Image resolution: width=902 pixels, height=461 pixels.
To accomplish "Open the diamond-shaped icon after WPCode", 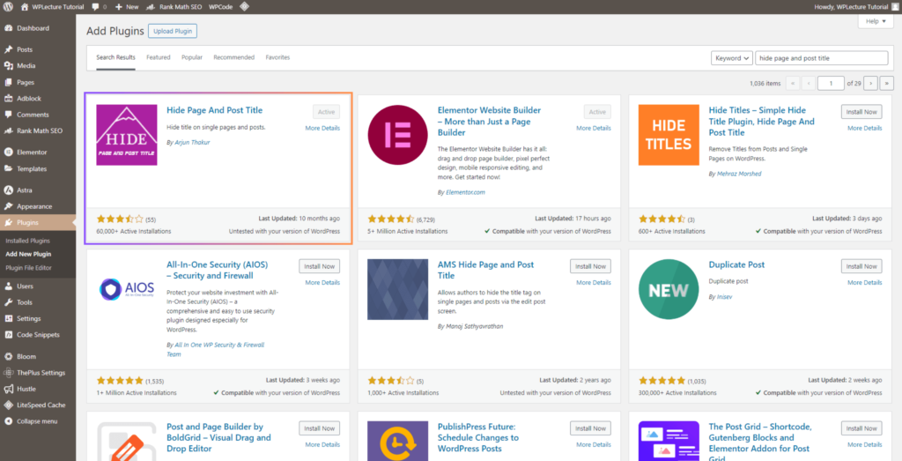I will 245,7.
